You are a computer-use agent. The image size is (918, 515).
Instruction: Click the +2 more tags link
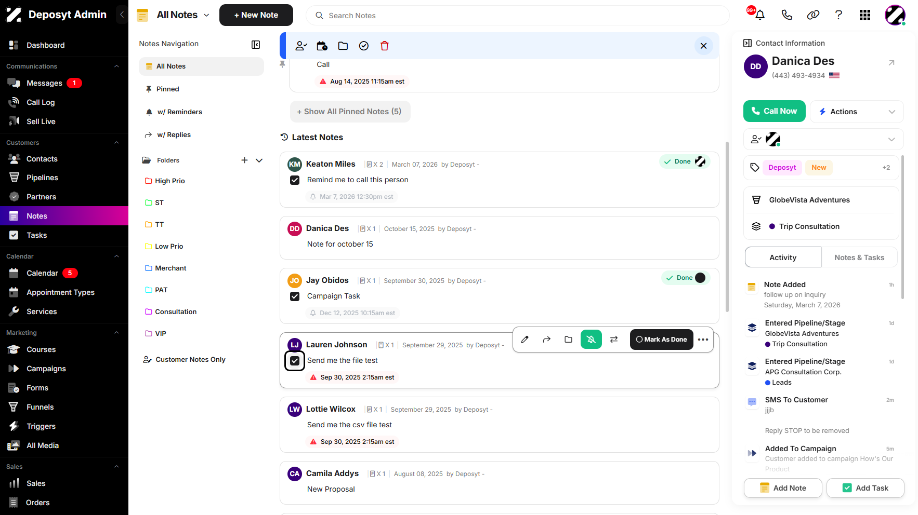tap(886, 168)
